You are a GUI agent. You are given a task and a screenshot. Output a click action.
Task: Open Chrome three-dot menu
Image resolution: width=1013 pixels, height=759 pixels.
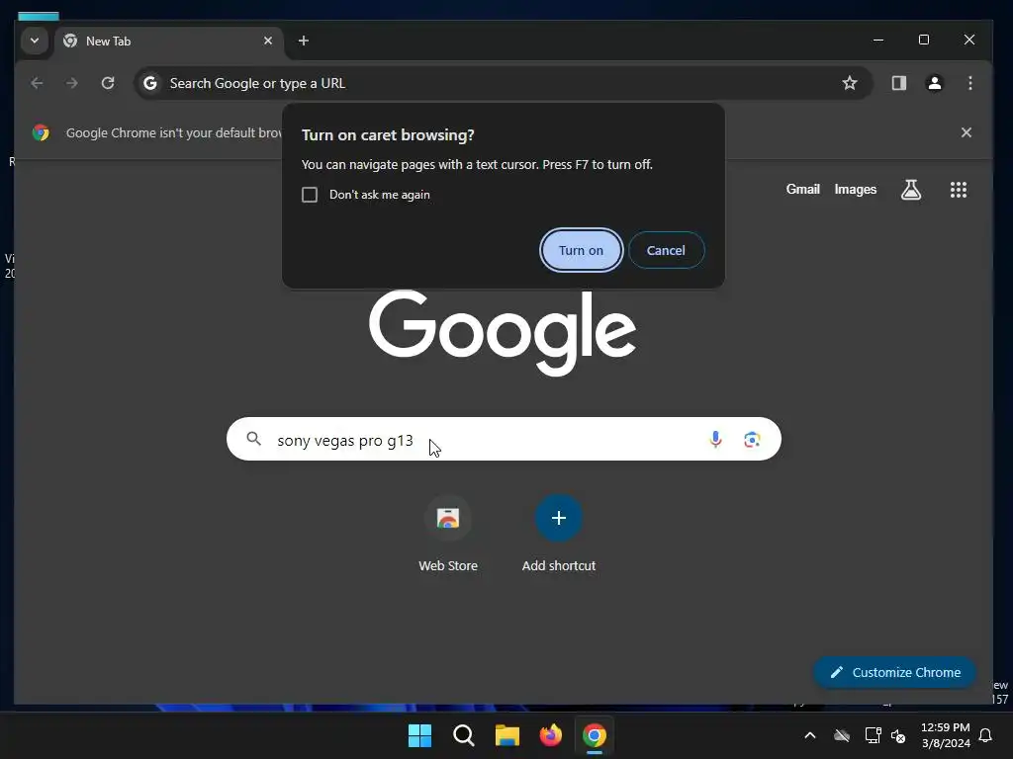tap(969, 83)
